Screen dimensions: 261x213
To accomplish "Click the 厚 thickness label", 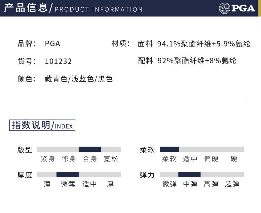I will pyautogui.click(x=110, y=184).
